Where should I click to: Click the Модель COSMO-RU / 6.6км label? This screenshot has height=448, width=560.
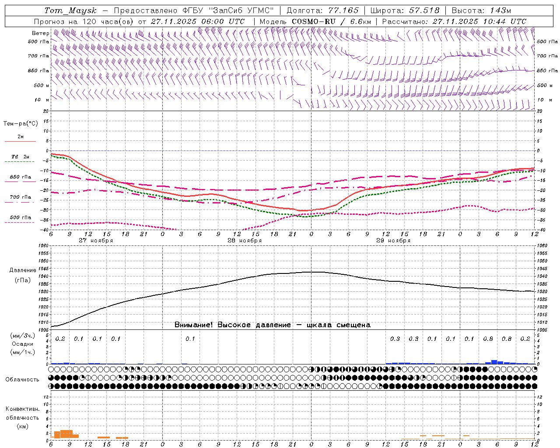click(315, 21)
